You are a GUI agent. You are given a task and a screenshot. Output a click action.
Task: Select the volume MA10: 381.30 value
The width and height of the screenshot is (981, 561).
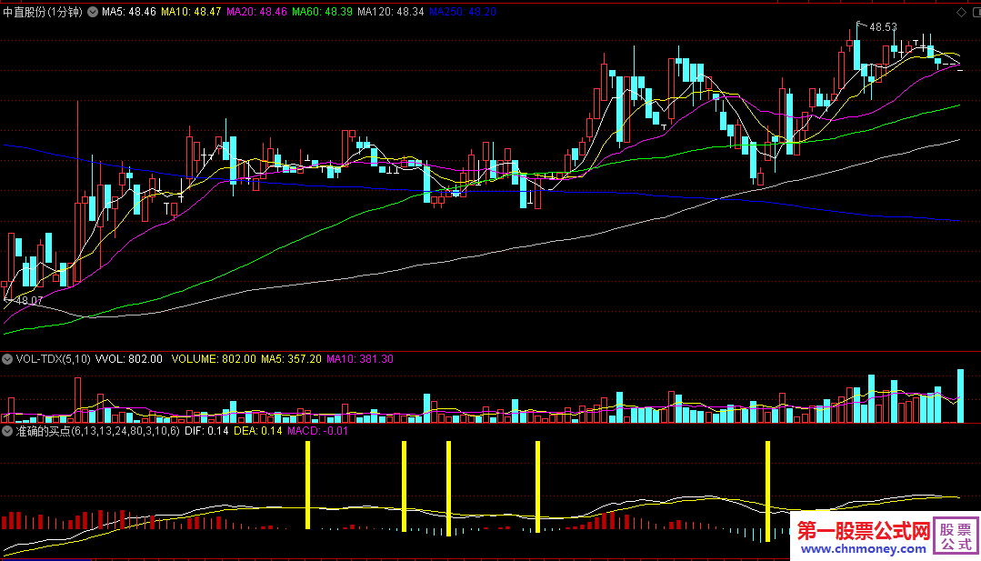[x=360, y=359]
